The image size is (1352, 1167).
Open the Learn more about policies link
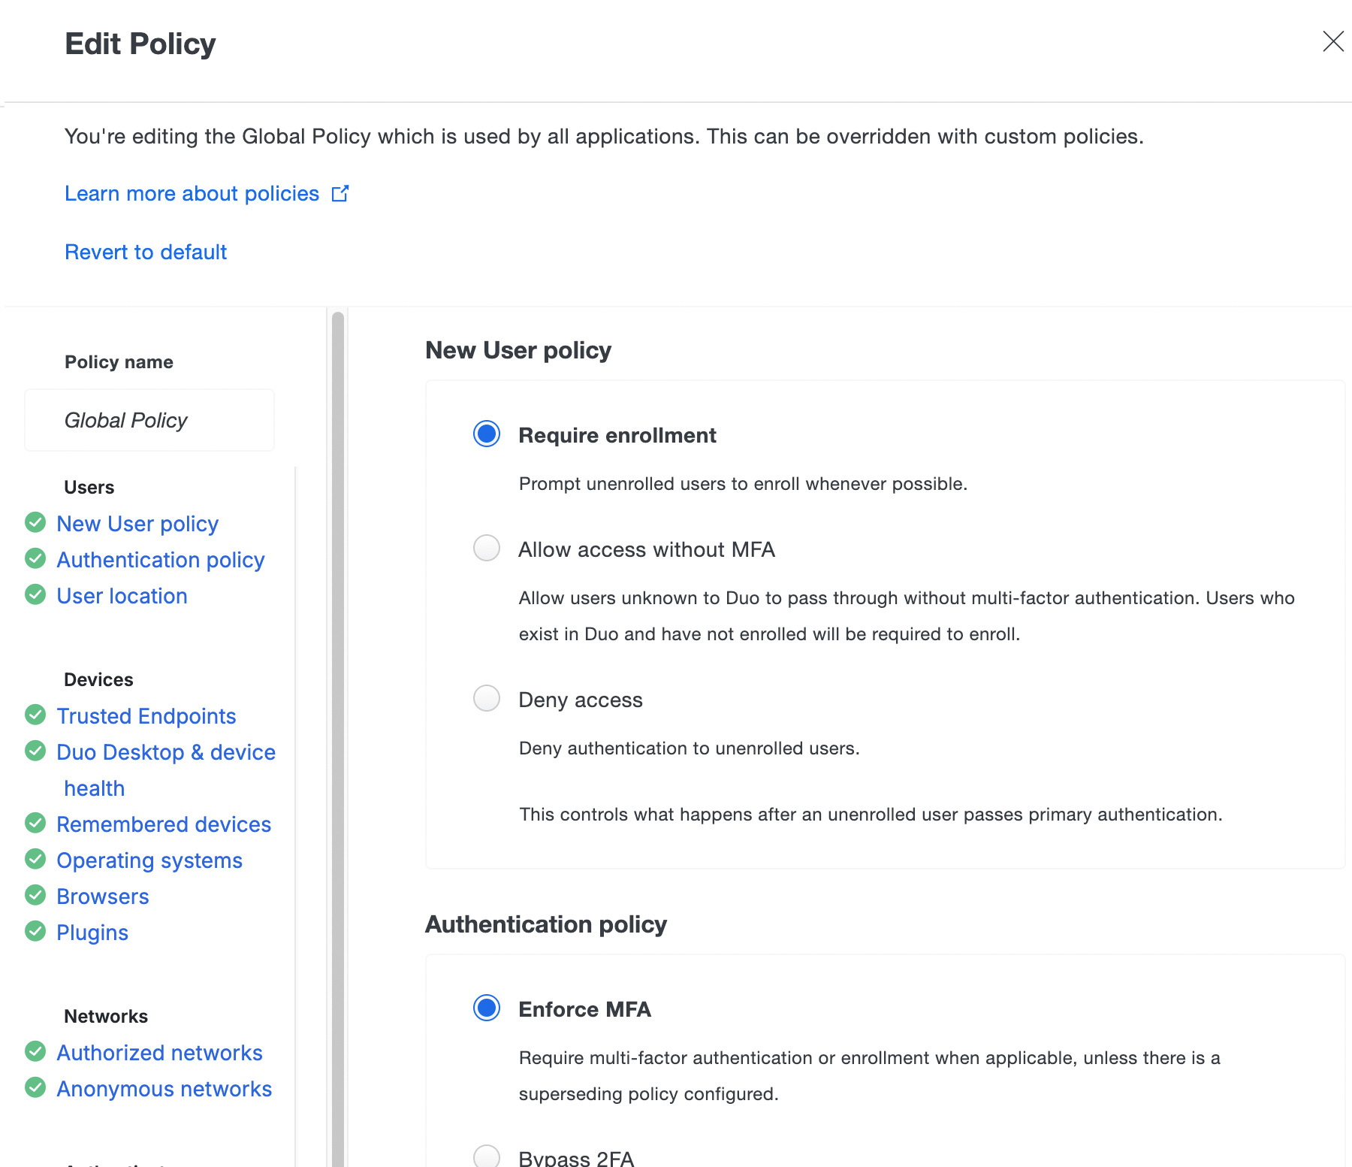point(190,193)
